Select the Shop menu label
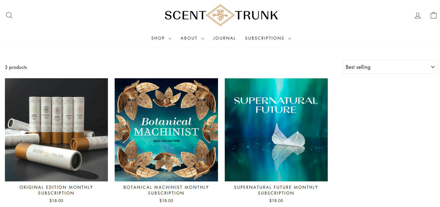440x207 pixels. [158, 38]
